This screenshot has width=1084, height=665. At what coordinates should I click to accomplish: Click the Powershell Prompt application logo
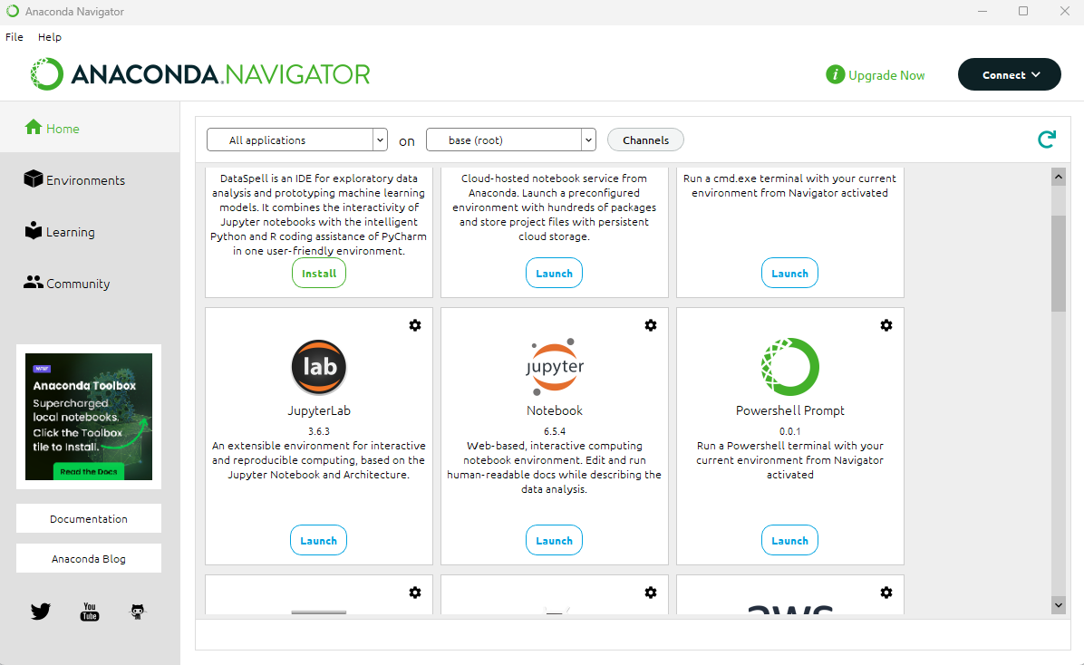point(790,367)
